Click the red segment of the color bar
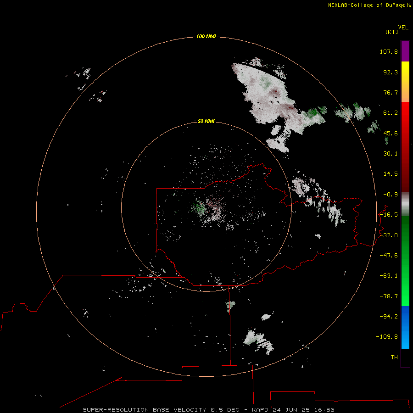Viewport: 413px width, 413px height. (x=405, y=147)
